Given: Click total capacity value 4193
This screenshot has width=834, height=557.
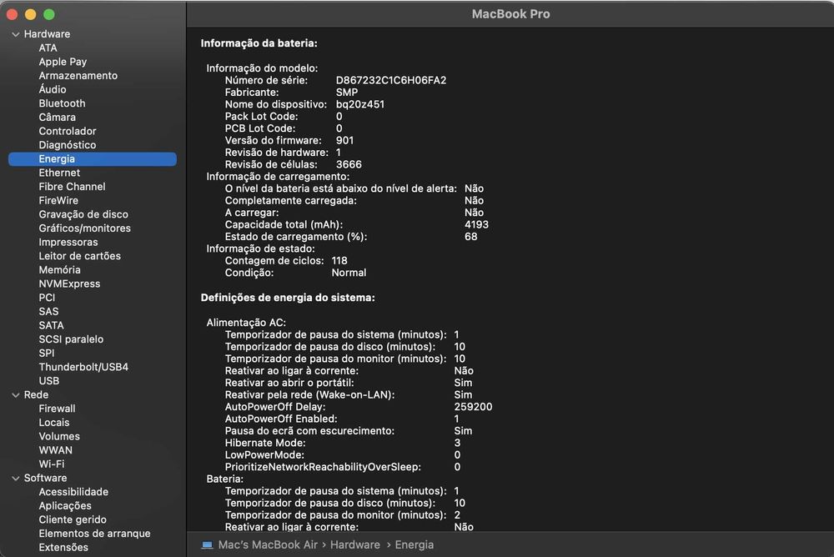Looking at the screenshot, I should click(x=476, y=224).
